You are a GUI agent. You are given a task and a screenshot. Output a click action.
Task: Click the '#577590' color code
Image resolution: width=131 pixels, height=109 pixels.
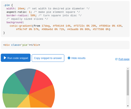coord(98,29)
